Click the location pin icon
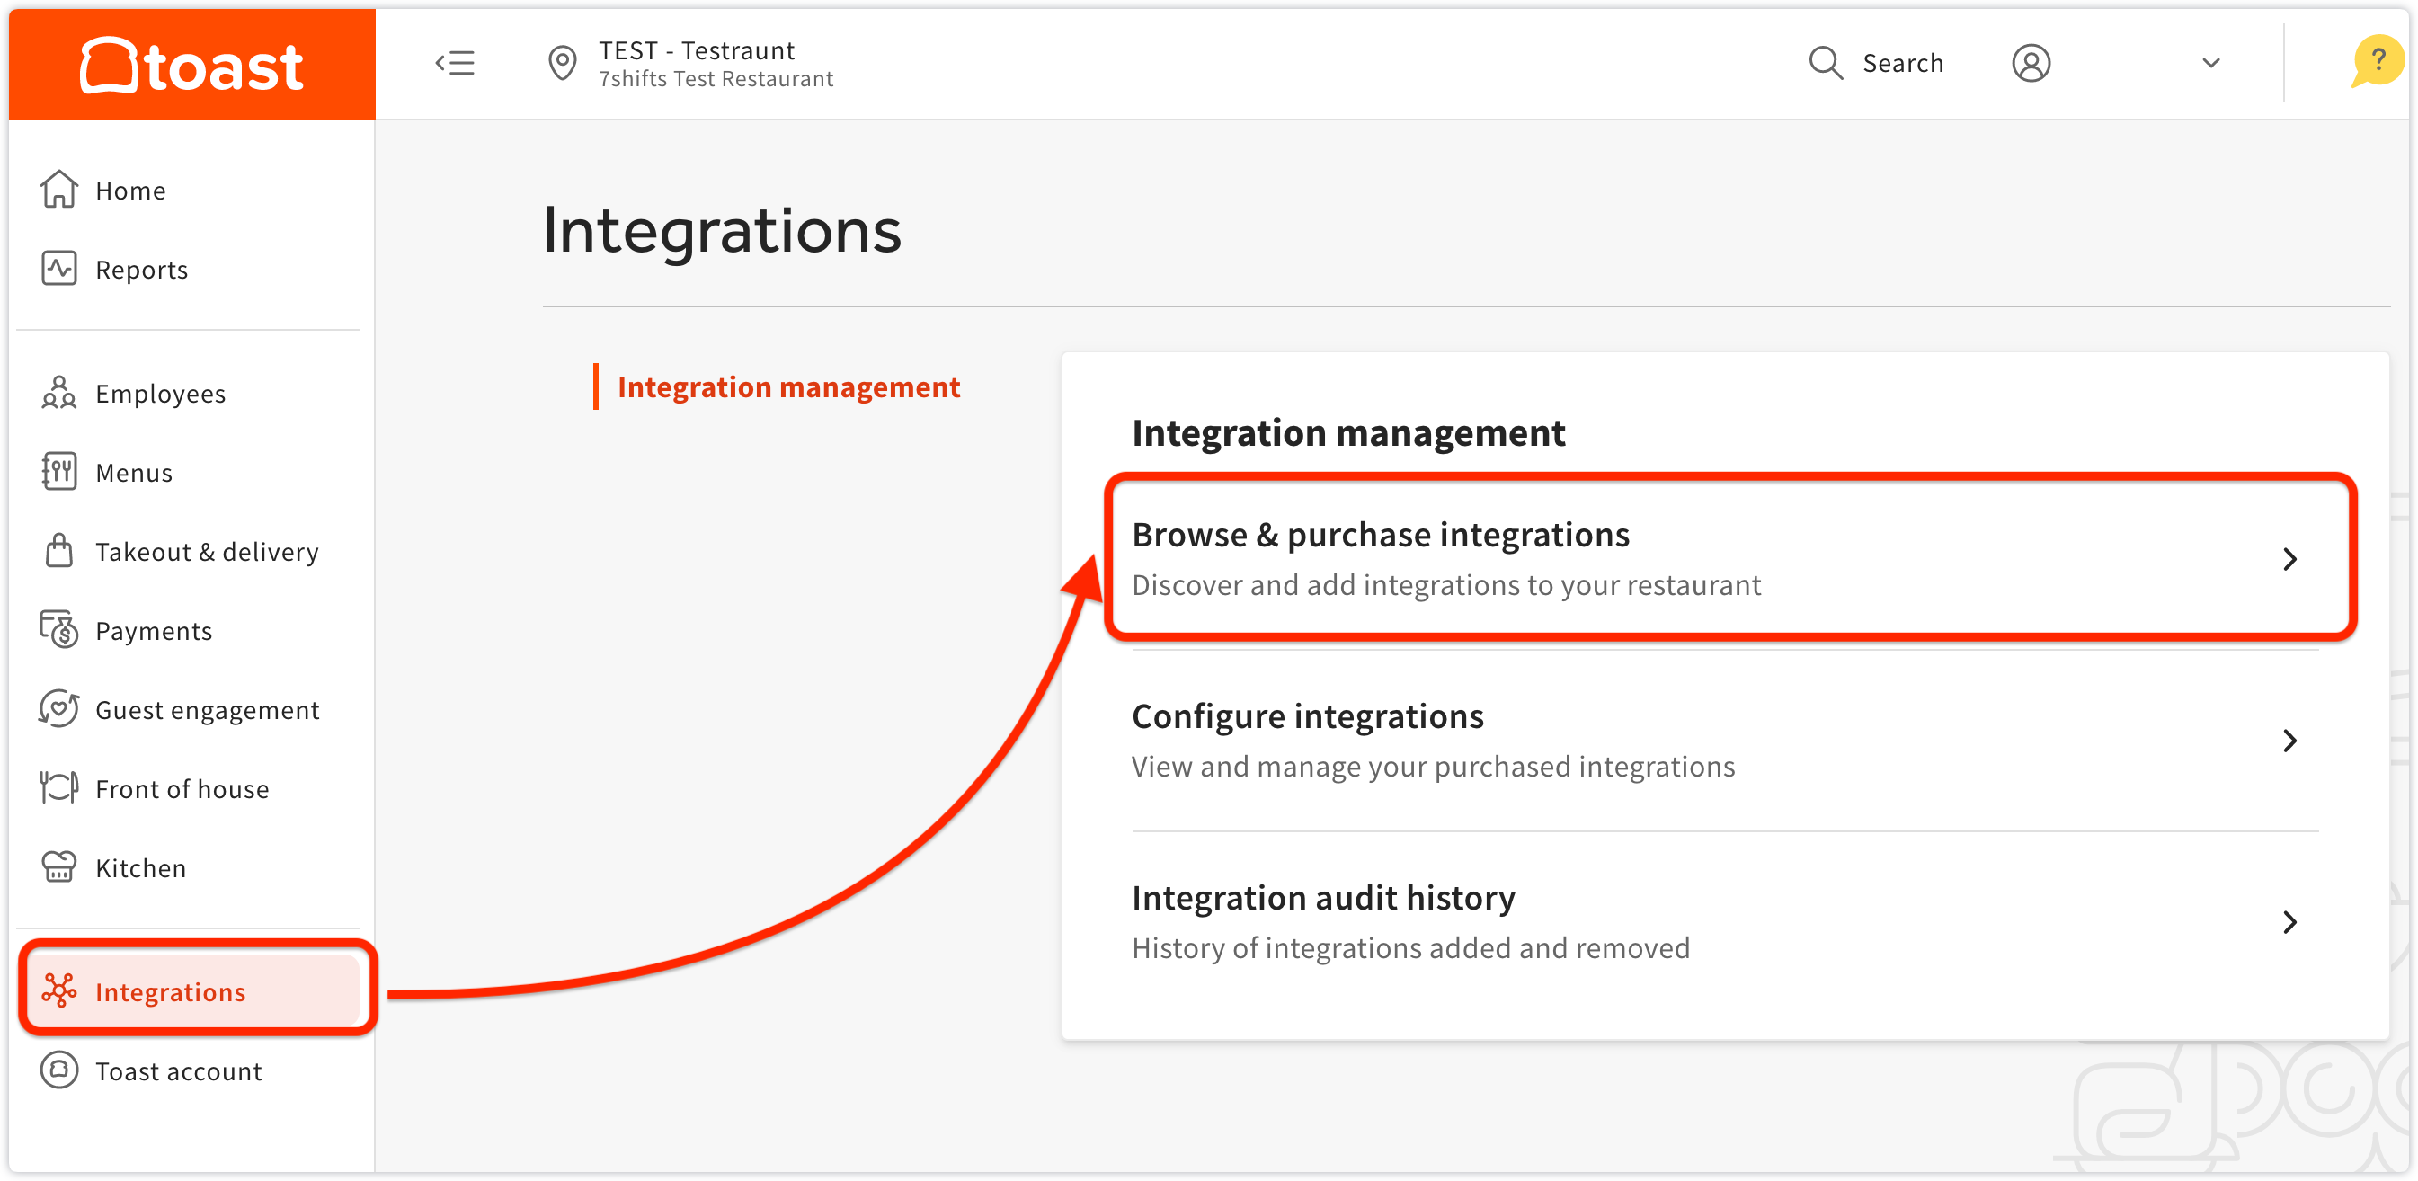Image resolution: width=2418 pixels, height=1181 pixels. 563,64
